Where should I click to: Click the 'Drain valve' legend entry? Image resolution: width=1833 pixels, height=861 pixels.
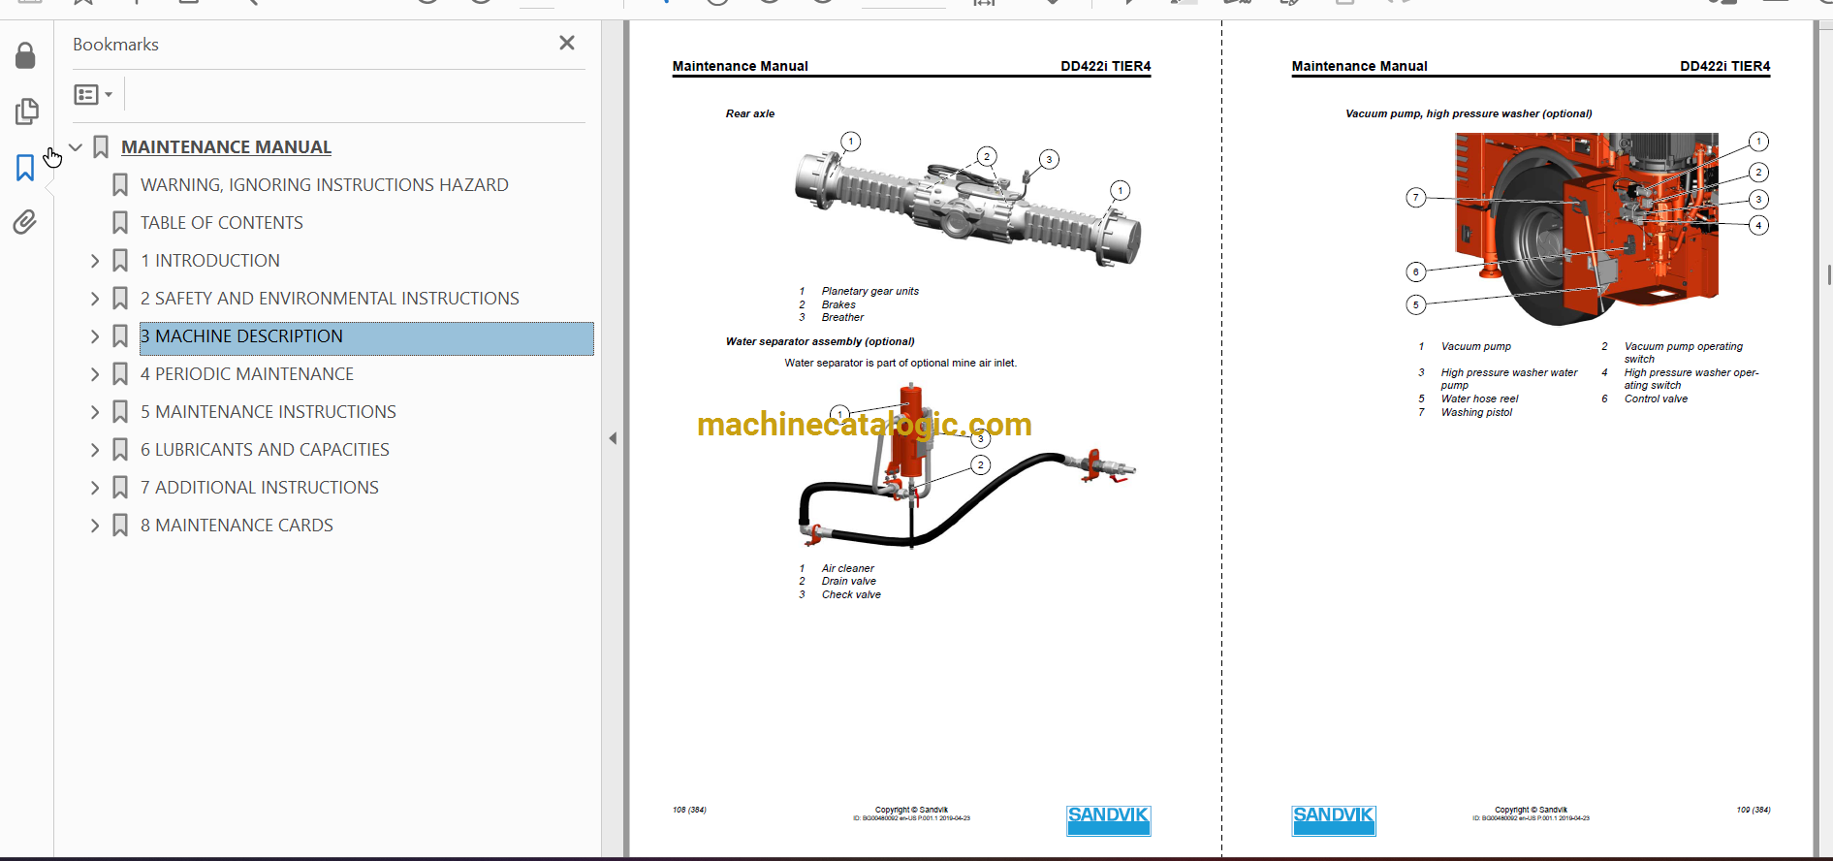(848, 582)
